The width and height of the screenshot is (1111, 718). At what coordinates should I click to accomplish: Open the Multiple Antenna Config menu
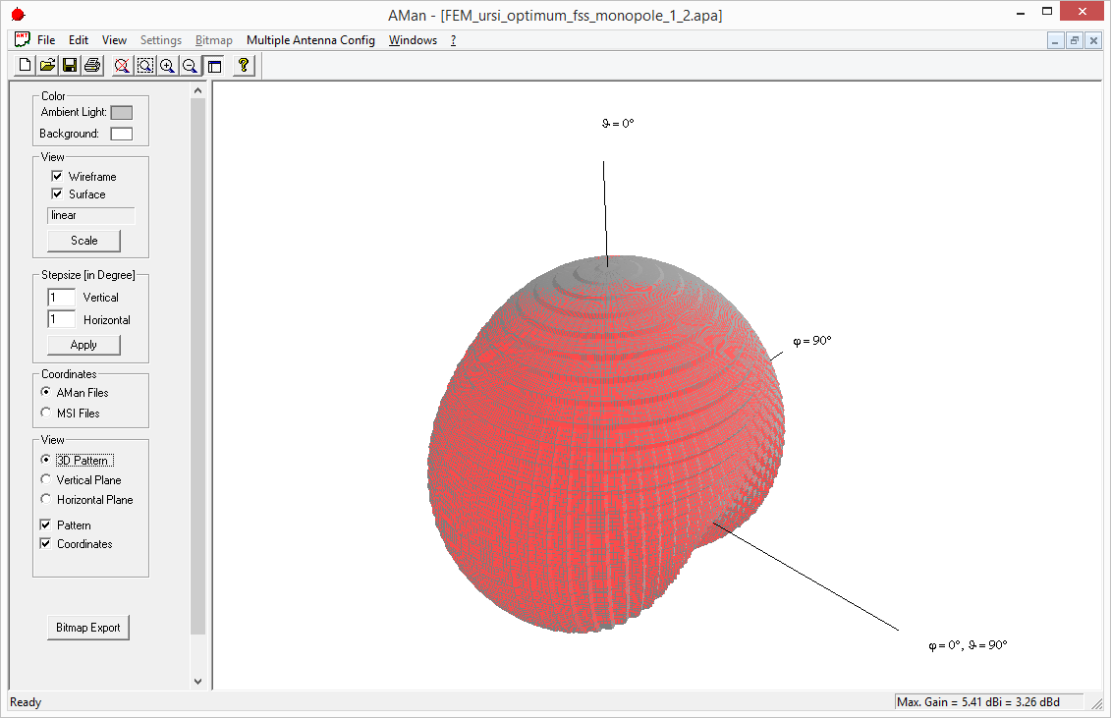(x=310, y=40)
